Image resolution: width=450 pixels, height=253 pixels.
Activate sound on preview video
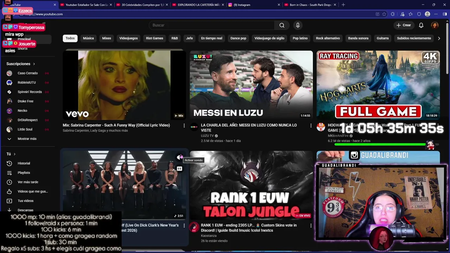click(x=180, y=157)
